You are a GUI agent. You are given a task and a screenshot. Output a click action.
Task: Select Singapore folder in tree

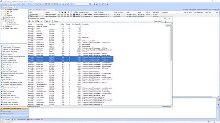[9, 15]
